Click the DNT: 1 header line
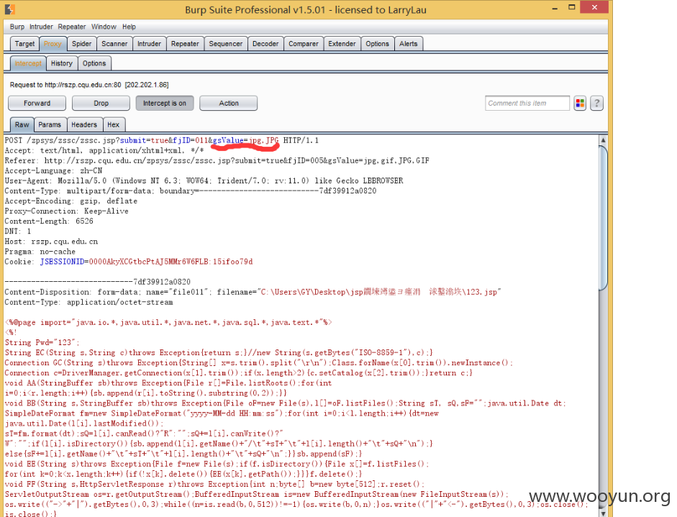 (18, 232)
